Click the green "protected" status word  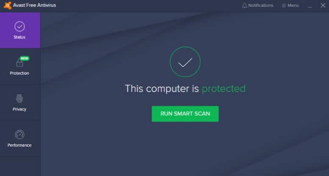coord(224,89)
